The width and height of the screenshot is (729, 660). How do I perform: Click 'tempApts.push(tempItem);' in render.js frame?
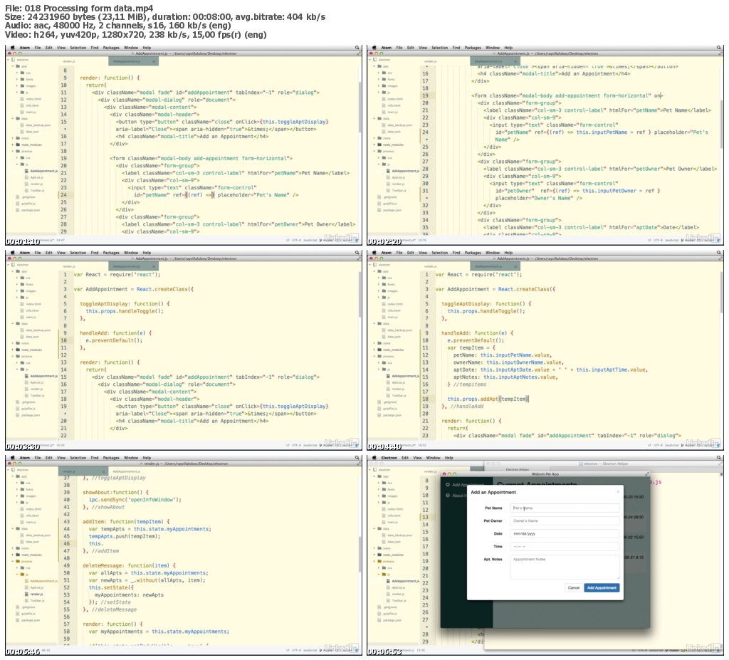click(x=125, y=536)
